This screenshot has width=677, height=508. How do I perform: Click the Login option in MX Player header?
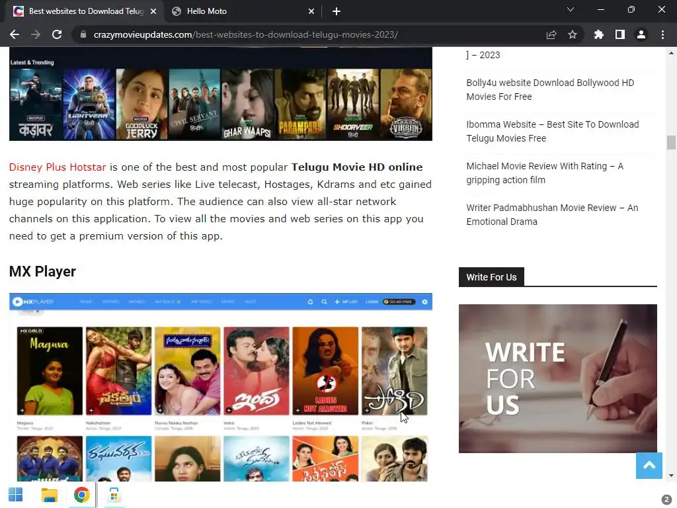372,302
